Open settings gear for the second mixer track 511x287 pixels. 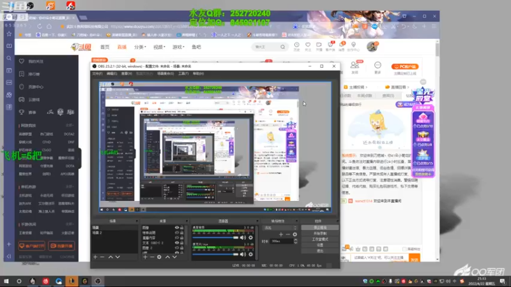(x=250, y=254)
